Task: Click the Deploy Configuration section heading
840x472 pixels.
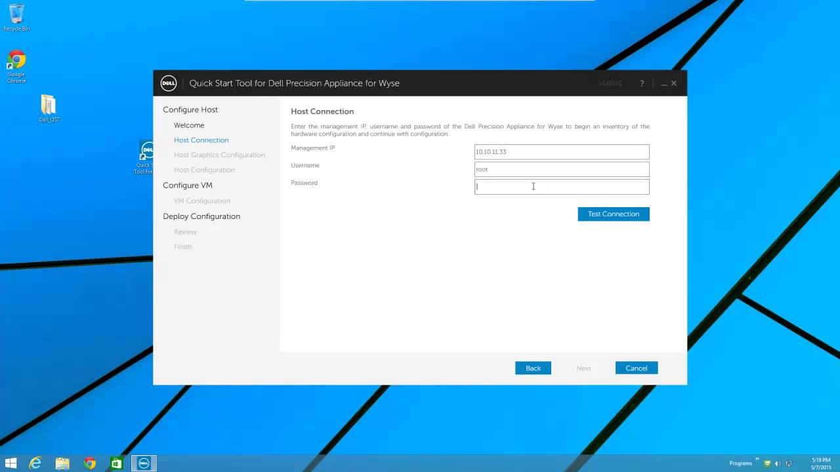Action: pos(201,216)
